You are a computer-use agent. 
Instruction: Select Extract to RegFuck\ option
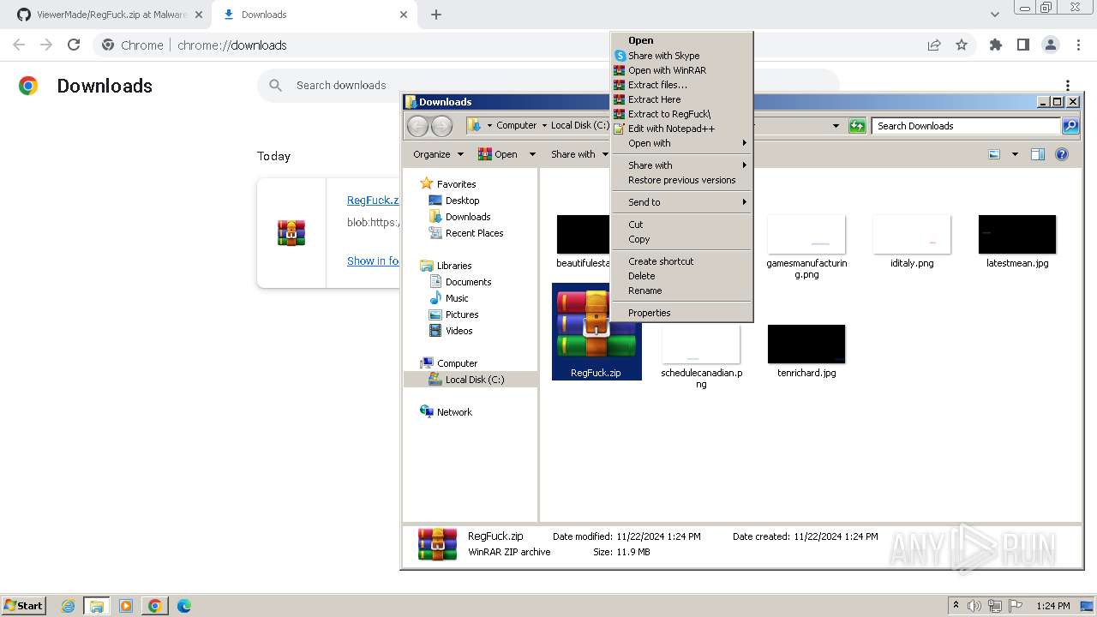point(682,114)
